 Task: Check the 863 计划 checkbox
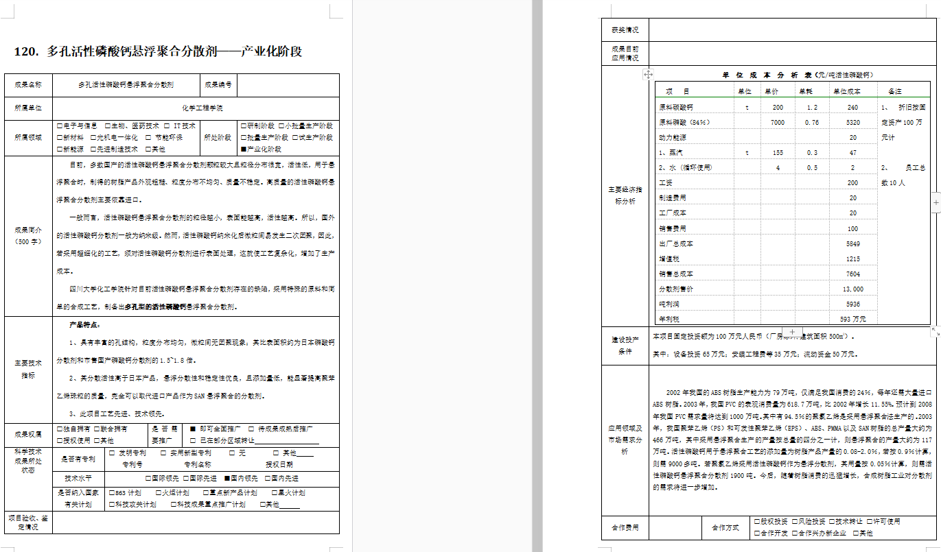(x=112, y=492)
